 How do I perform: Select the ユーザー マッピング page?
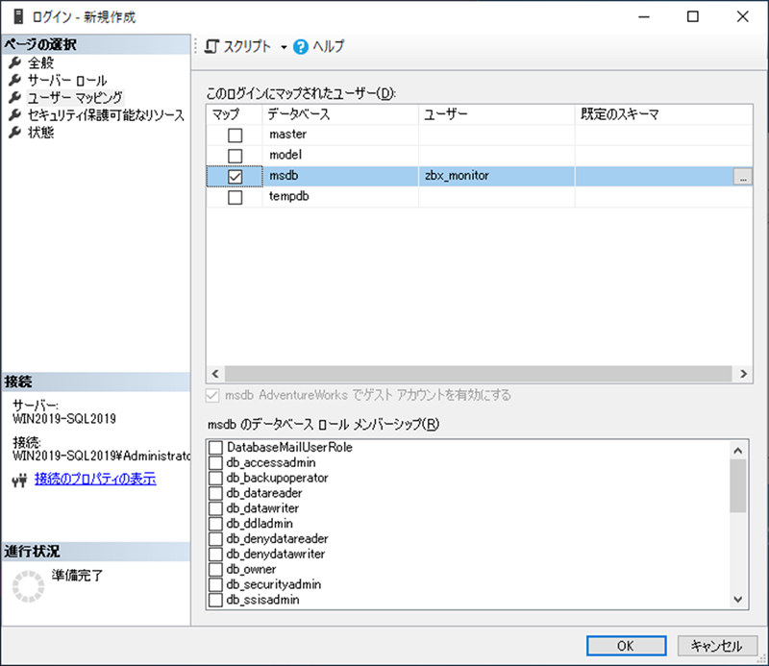[x=75, y=98]
